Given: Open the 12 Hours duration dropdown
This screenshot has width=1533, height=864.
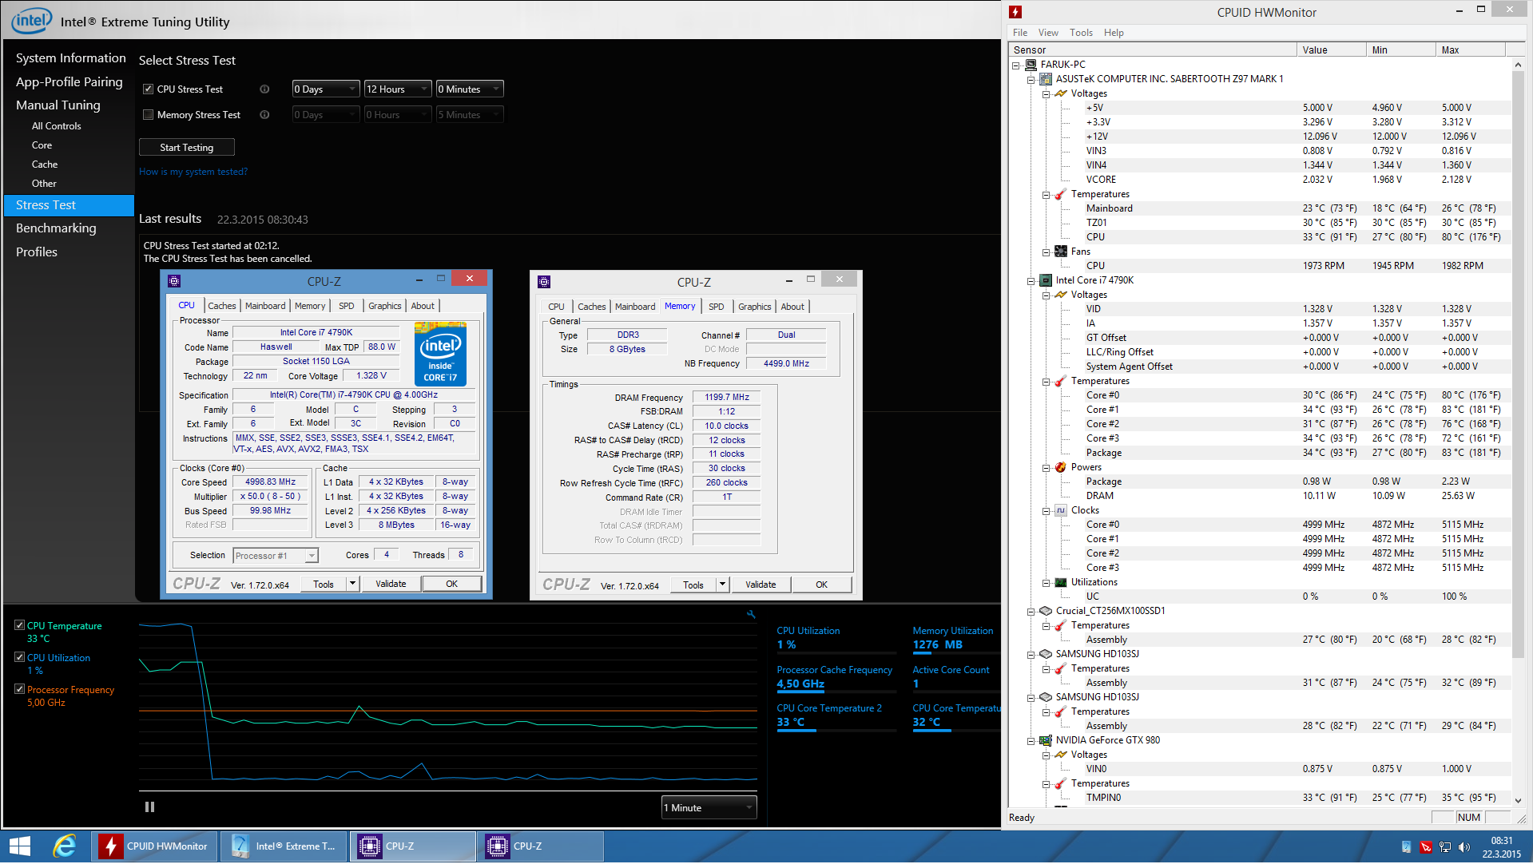Looking at the screenshot, I should (397, 89).
